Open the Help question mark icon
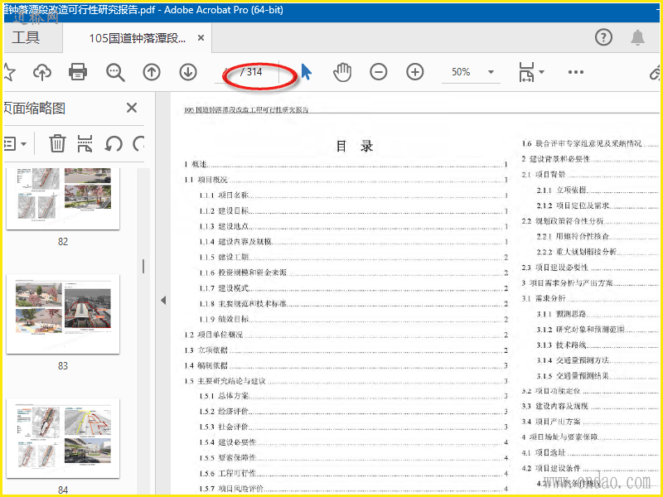 (603, 37)
